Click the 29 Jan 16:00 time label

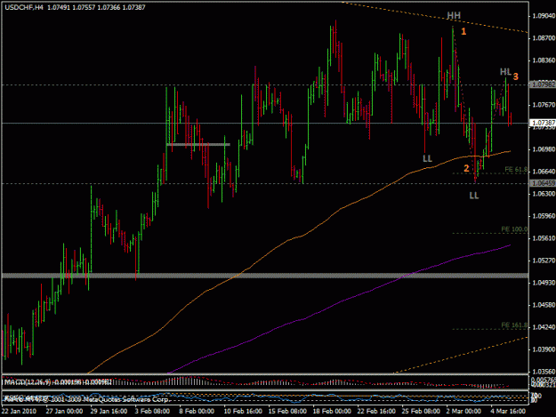(109, 411)
